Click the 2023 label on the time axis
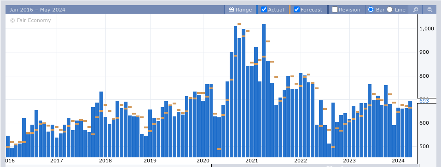441x167 pixels. [x=349, y=161]
